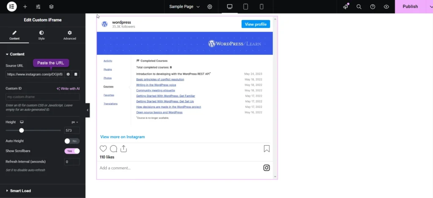
Task: Open the What's New megaphone icon
Action: click(x=346, y=7)
